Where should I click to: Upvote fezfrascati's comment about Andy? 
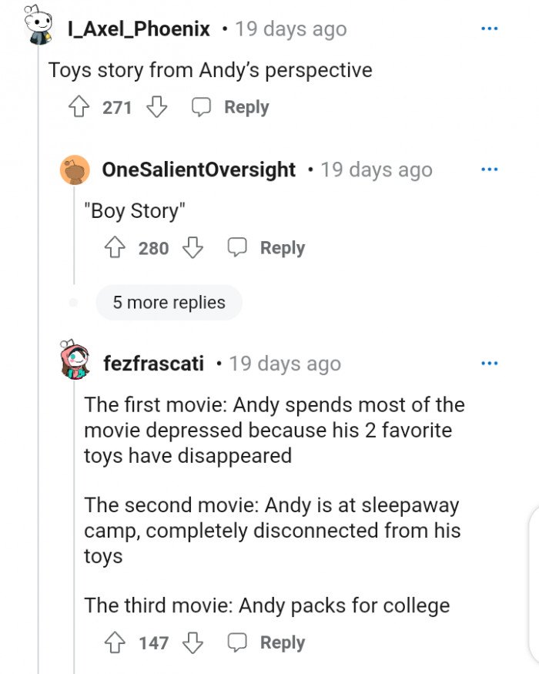pyautogui.click(x=115, y=642)
